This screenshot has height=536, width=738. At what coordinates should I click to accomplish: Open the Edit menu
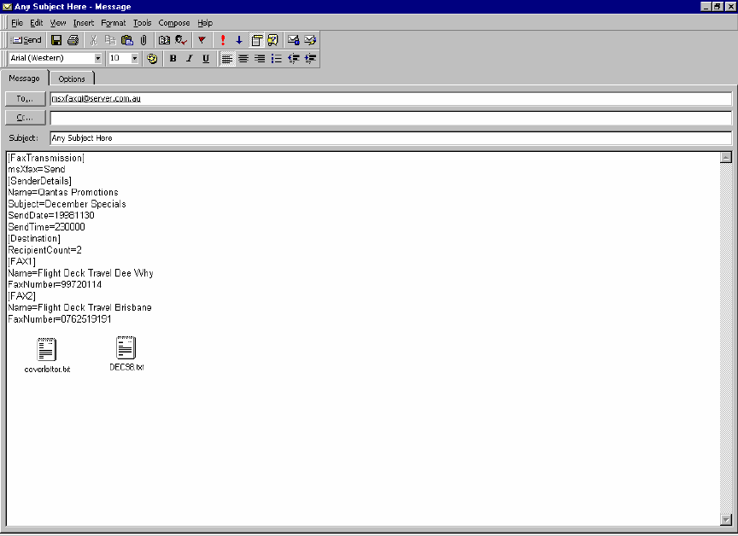pos(36,22)
